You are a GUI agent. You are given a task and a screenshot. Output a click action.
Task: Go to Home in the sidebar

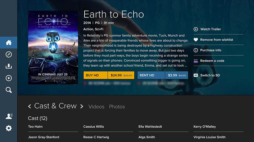(9, 43)
